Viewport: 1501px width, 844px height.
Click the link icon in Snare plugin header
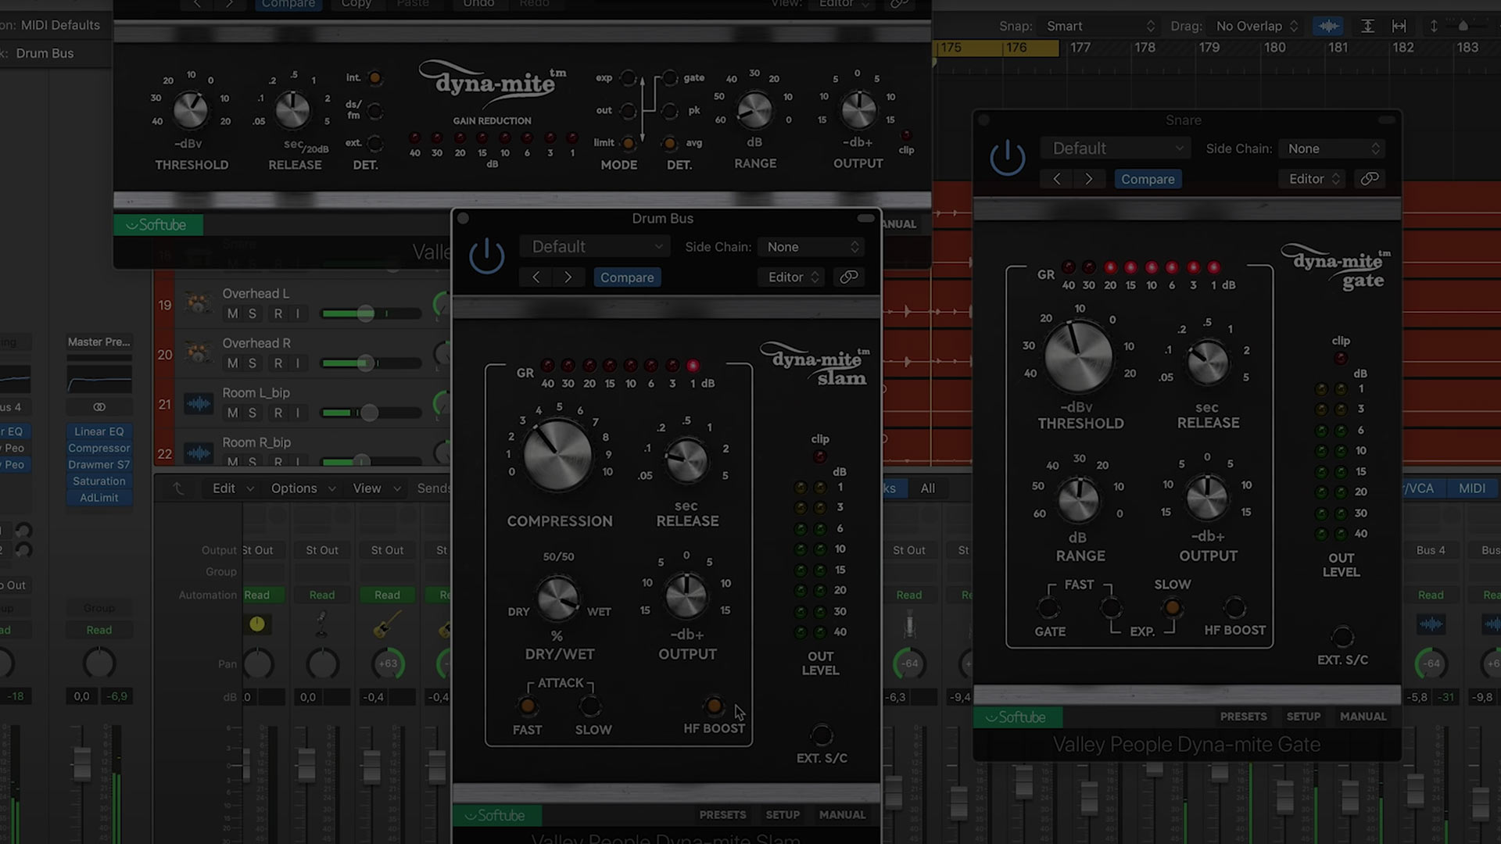coord(1370,179)
